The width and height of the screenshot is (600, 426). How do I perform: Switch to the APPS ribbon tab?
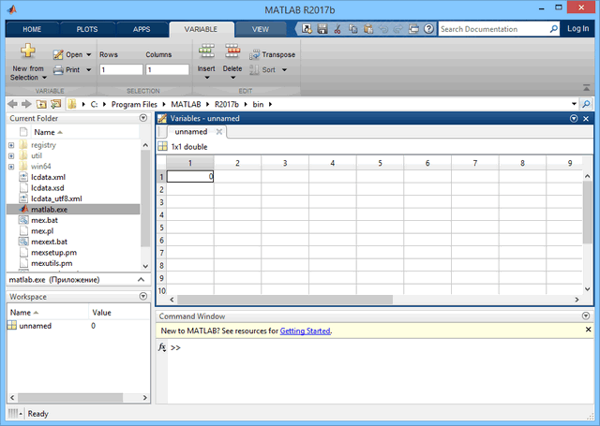pos(141,29)
